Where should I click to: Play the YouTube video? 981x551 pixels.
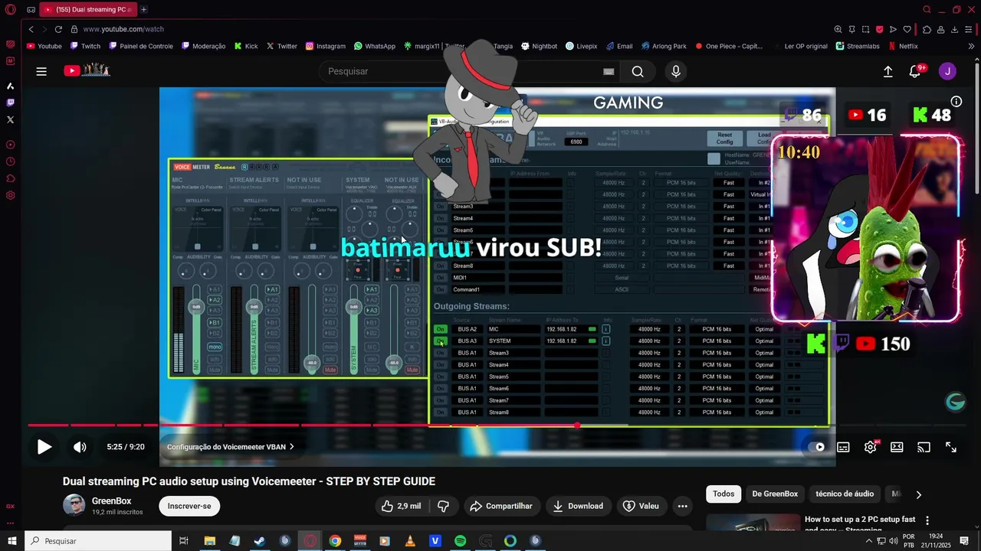(x=44, y=447)
